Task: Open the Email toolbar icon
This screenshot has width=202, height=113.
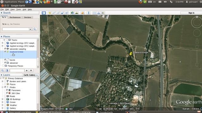Action: tap(94, 13)
